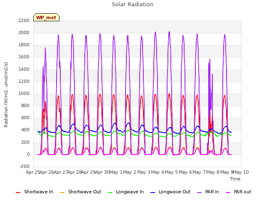Click the 1000 y-axis tick label
This screenshot has height=200, width=266.
(24, 93)
